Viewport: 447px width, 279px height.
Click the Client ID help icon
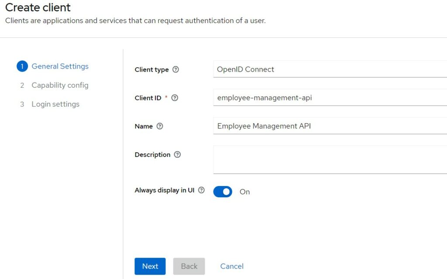(174, 98)
